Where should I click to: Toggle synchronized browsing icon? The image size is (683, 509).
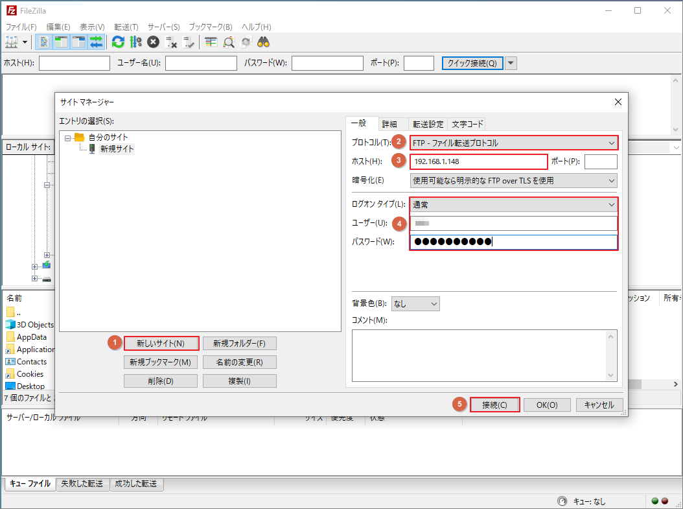point(246,42)
